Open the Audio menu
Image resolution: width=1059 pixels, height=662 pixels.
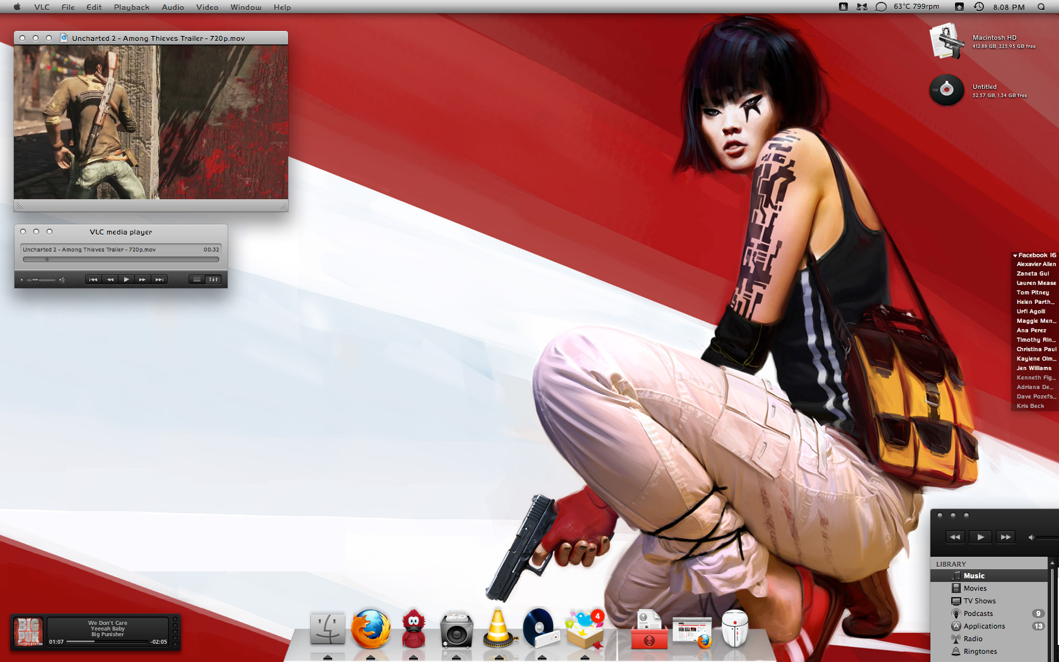click(x=173, y=7)
